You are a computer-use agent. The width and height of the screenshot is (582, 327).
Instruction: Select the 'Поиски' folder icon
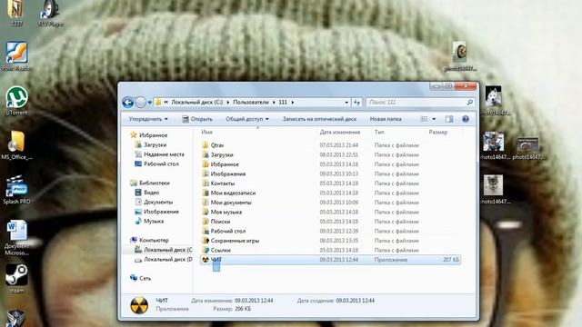point(206,222)
